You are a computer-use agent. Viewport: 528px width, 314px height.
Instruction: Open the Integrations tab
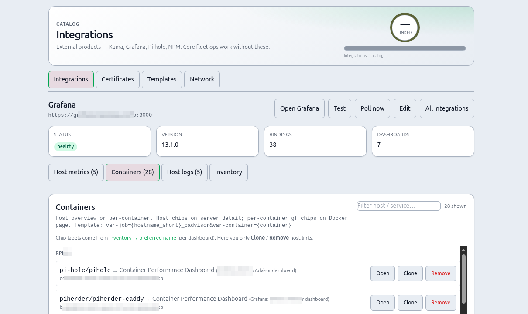point(71,80)
